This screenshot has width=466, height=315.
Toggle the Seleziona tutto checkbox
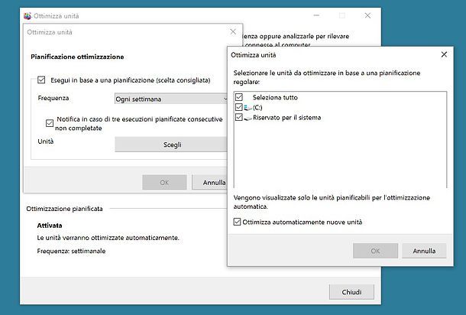pos(239,98)
